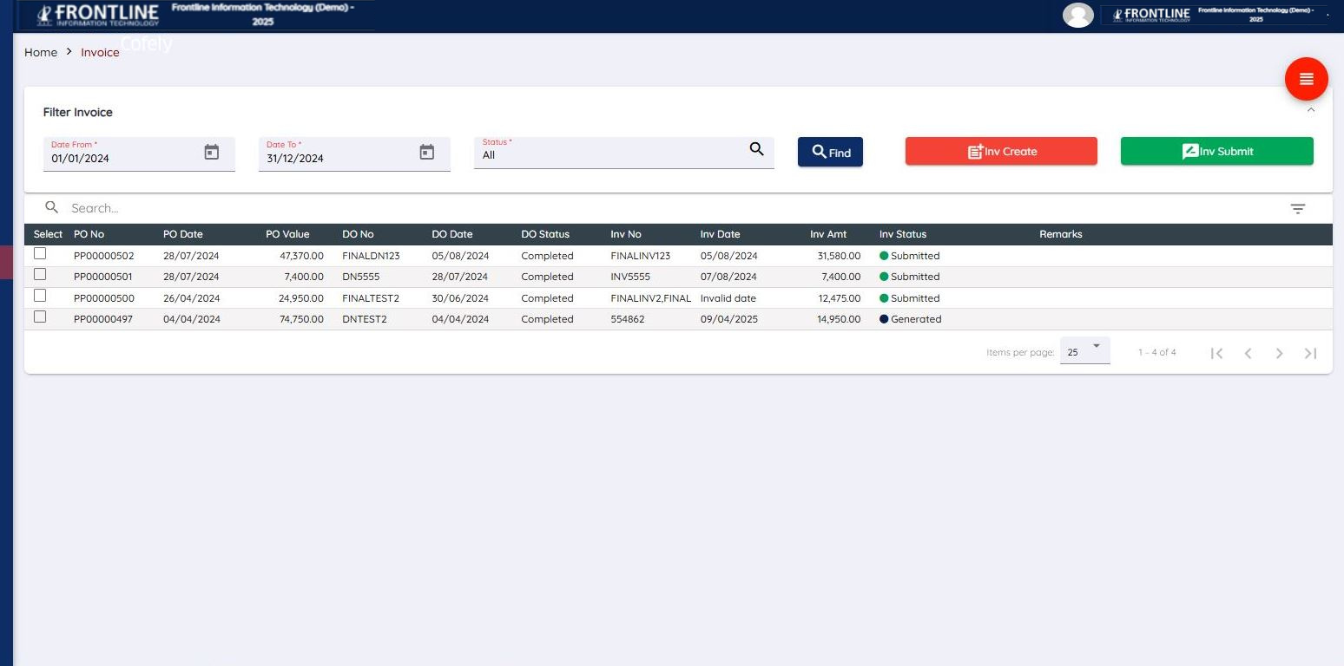
Task: Collapse the Filter Invoice panel
Action: pos(1311,110)
